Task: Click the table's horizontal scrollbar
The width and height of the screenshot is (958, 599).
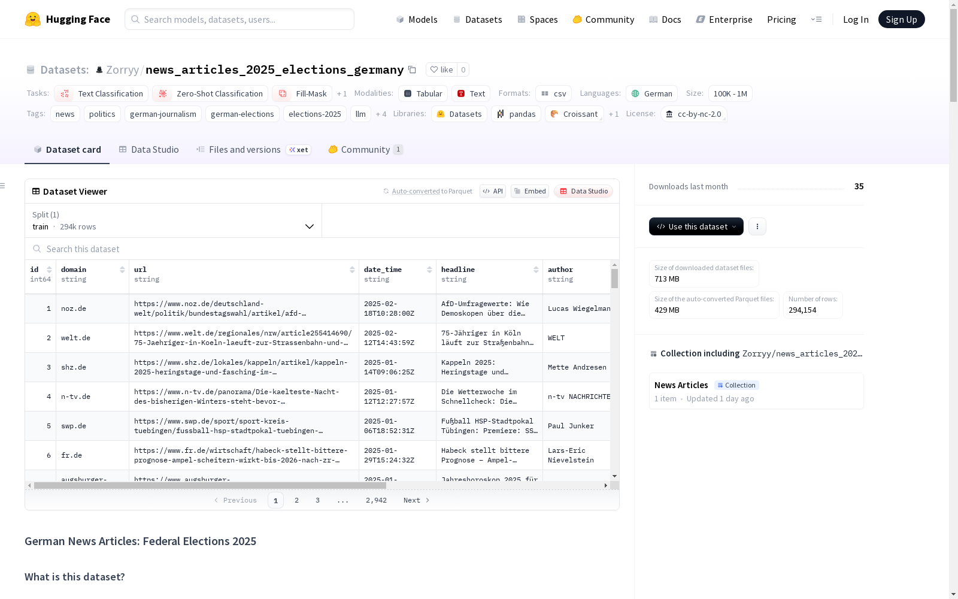Action: [x=210, y=485]
